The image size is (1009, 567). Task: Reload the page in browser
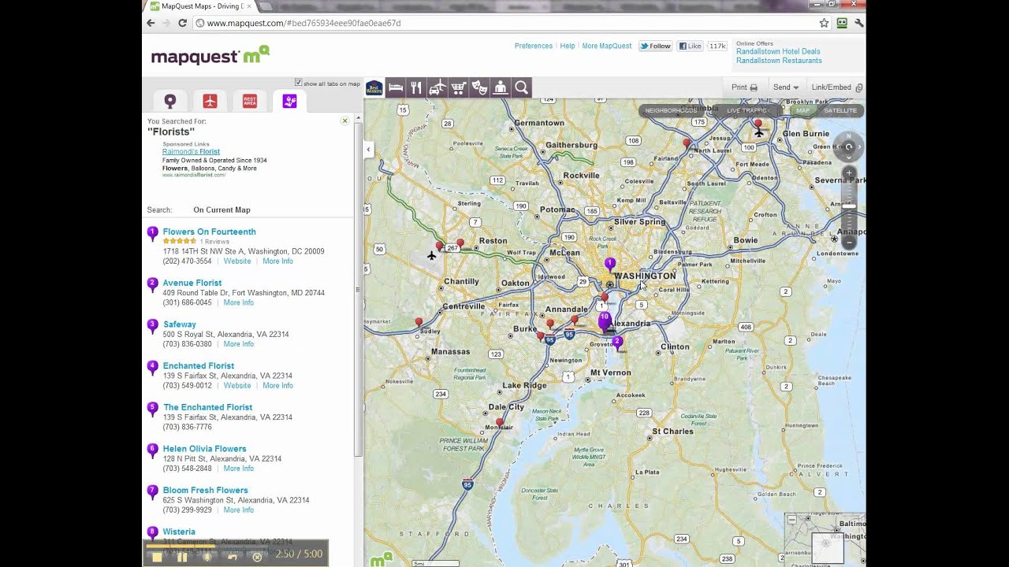coord(182,23)
